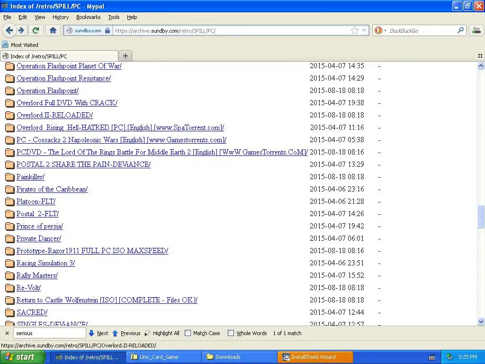
Task: Open the sundby.com site identity button
Action: point(88,30)
